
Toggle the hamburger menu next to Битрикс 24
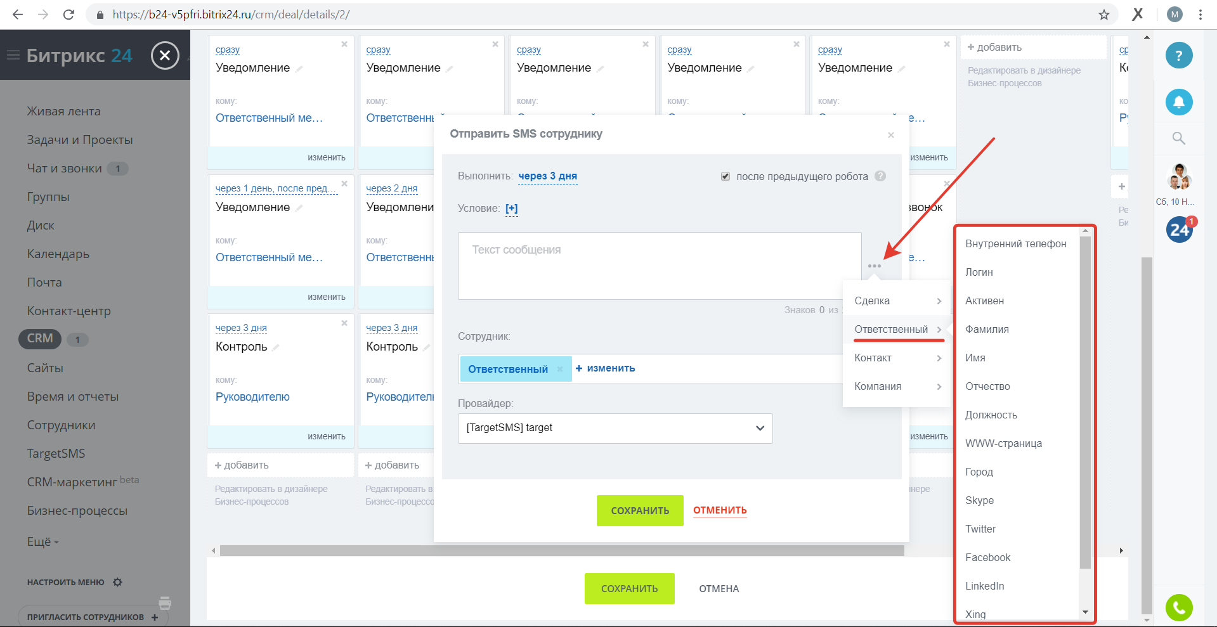(13, 56)
